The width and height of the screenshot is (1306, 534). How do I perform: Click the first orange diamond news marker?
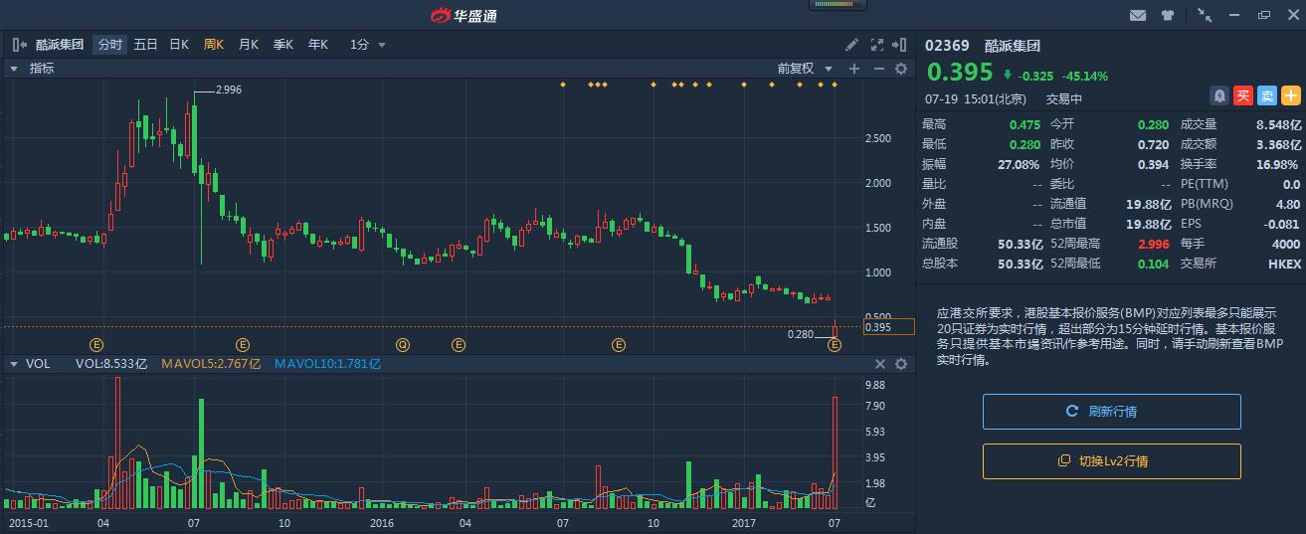563,85
